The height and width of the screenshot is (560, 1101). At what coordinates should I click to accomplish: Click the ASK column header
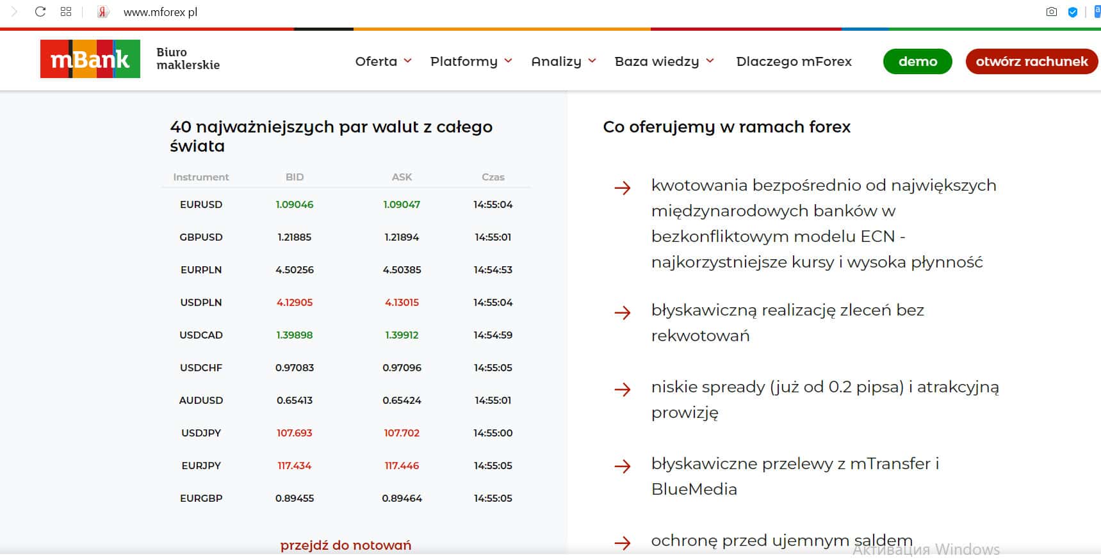click(402, 177)
